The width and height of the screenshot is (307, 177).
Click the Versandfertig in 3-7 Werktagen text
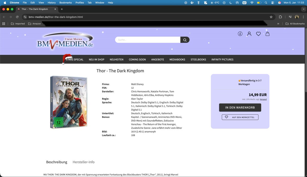250,82
